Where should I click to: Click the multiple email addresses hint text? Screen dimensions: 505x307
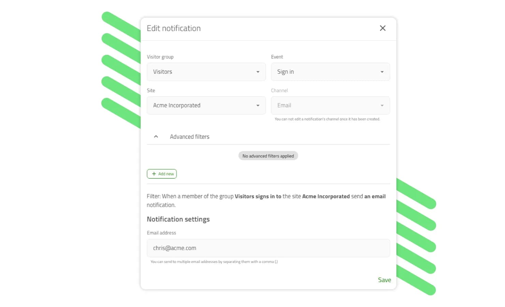tap(214, 262)
